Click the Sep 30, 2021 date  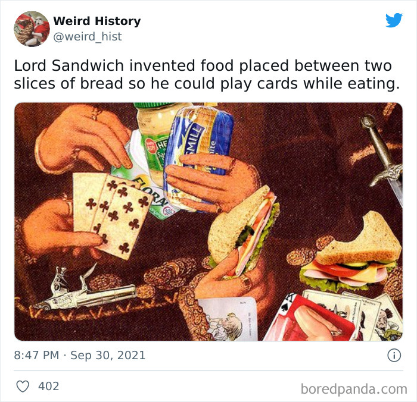pos(108,355)
